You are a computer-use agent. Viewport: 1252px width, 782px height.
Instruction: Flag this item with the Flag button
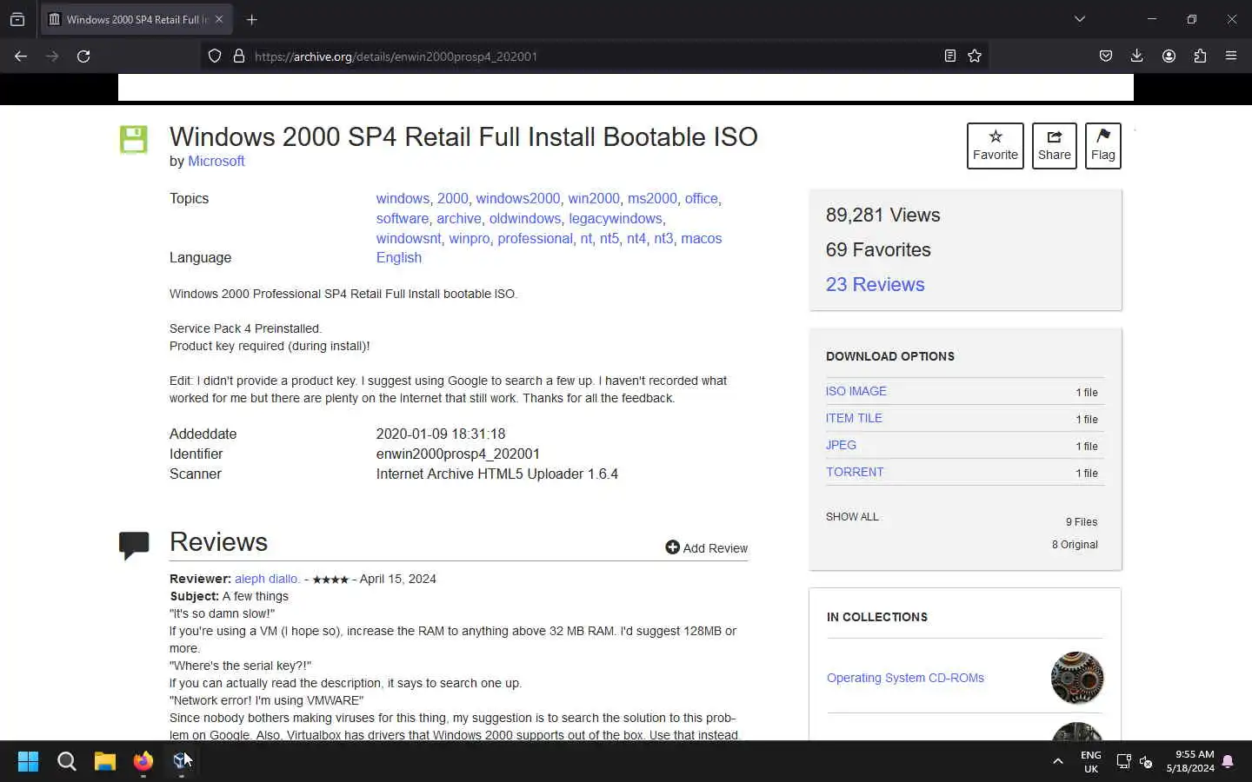1102,146
